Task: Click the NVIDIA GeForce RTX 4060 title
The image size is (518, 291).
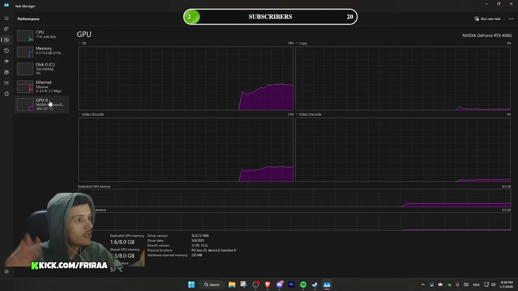Action: click(487, 36)
